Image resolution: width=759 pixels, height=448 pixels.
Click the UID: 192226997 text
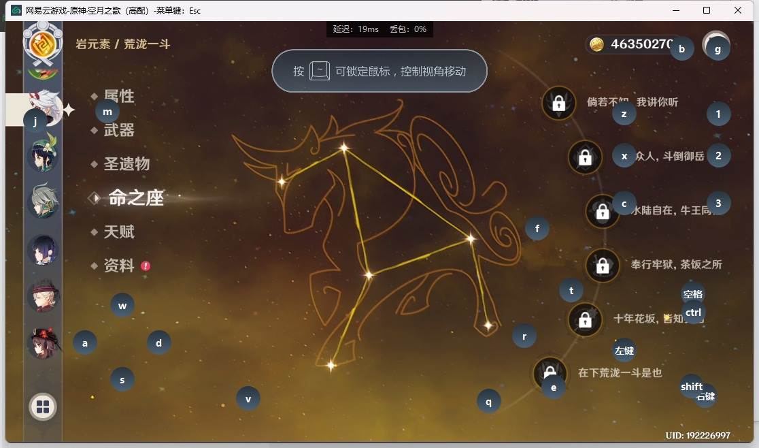[x=698, y=436]
